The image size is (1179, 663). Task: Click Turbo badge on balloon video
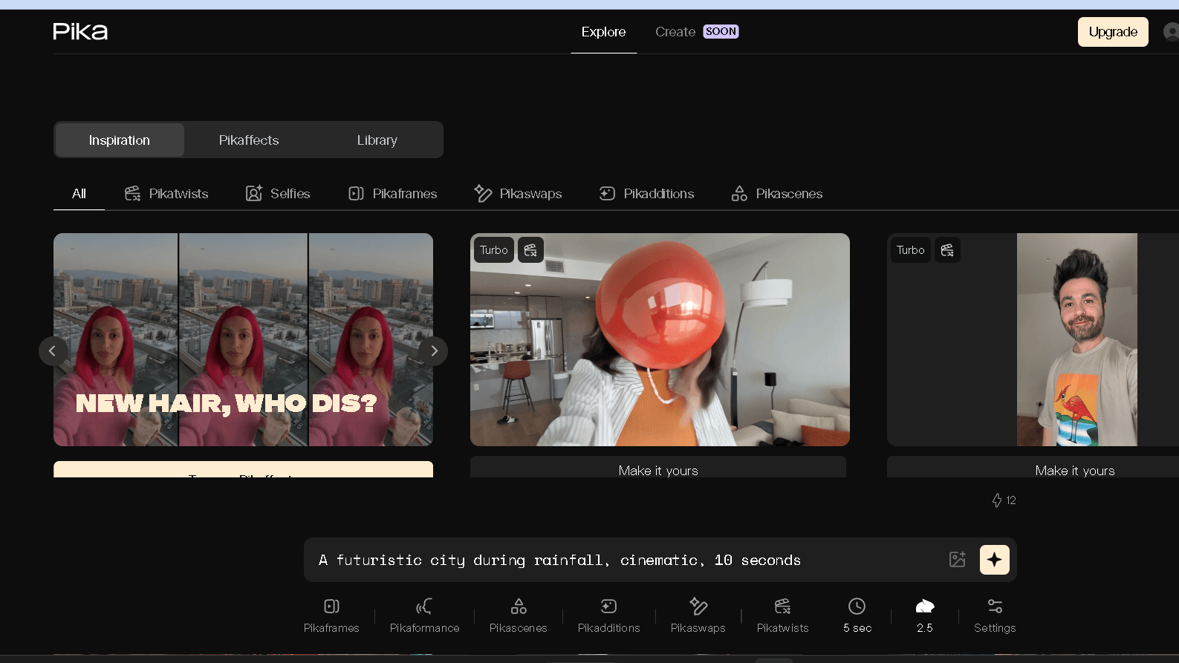[493, 250]
